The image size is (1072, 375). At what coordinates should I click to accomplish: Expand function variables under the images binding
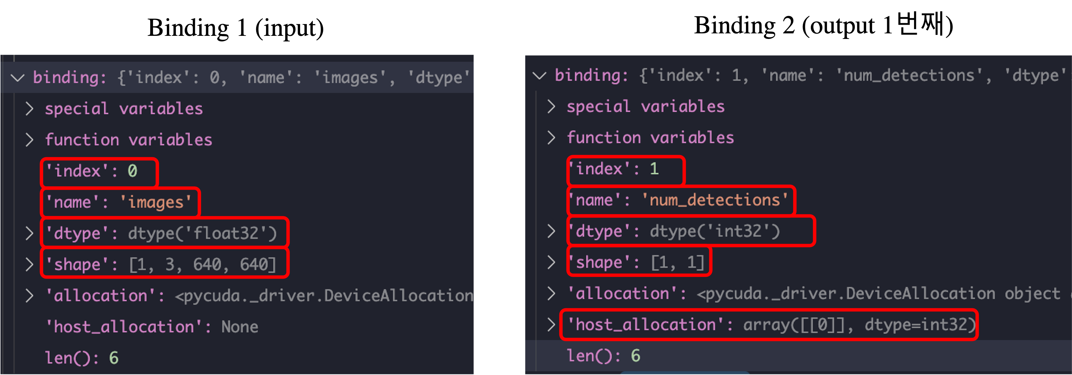(x=30, y=140)
